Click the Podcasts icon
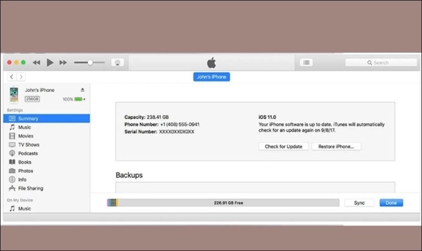This screenshot has height=251, width=422. [x=12, y=153]
